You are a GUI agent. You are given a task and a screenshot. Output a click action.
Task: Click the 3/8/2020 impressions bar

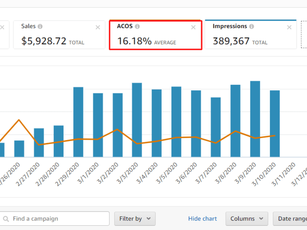pos(235,121)
